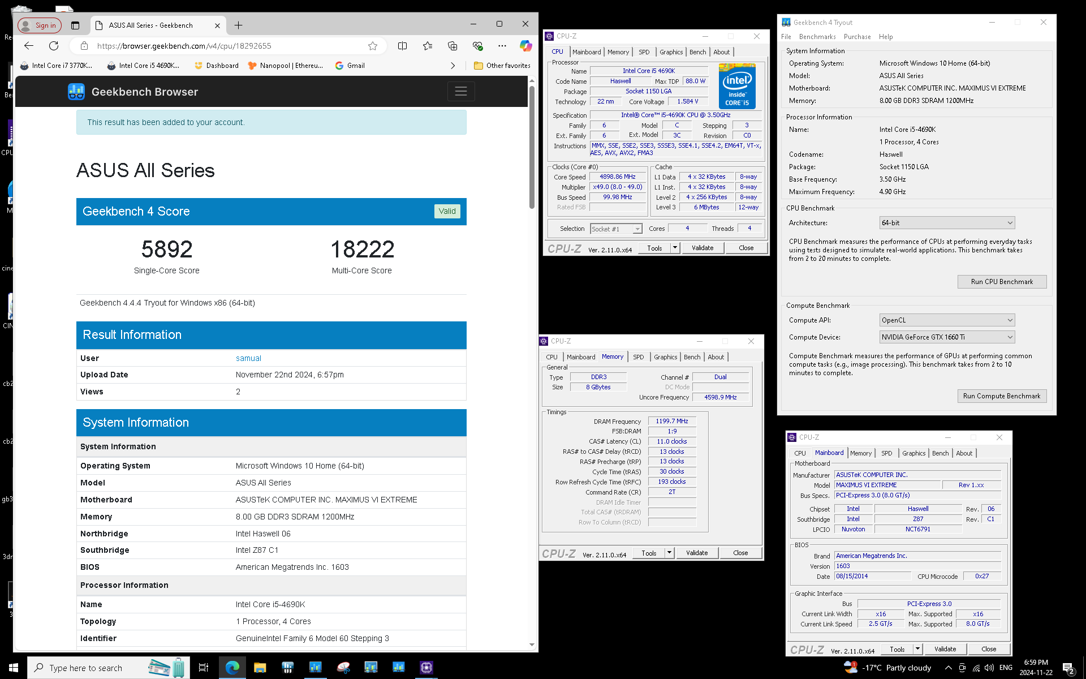Open Socket #1 selection dropdown
1086x679 pixels.
[616, 229]
